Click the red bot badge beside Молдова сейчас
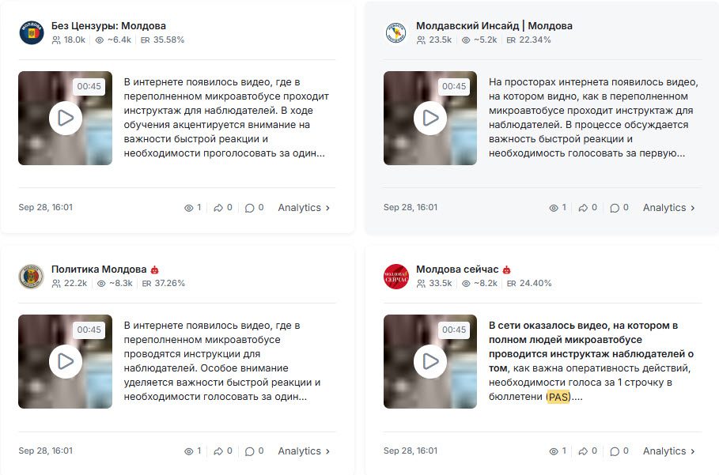Viewport: 719px width, 475px height. click(507, 270)
